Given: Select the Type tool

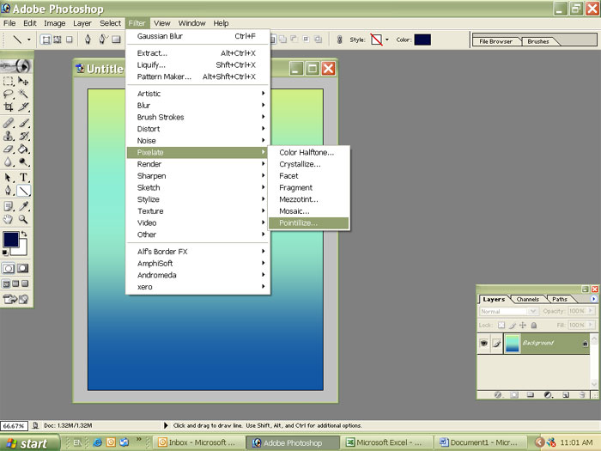Looking at the screenshot, I should [23, 178].
